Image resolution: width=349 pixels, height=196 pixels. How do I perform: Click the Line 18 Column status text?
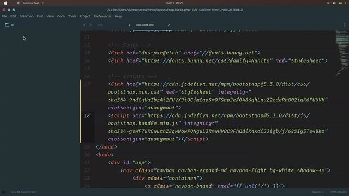coord(23,192)
